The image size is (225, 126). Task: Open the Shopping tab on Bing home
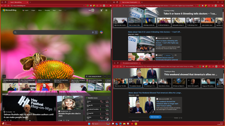(x=47, y=10)
